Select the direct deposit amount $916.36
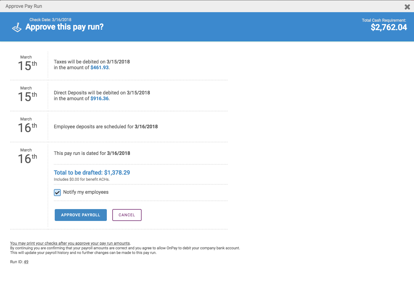 click(100, 98)
